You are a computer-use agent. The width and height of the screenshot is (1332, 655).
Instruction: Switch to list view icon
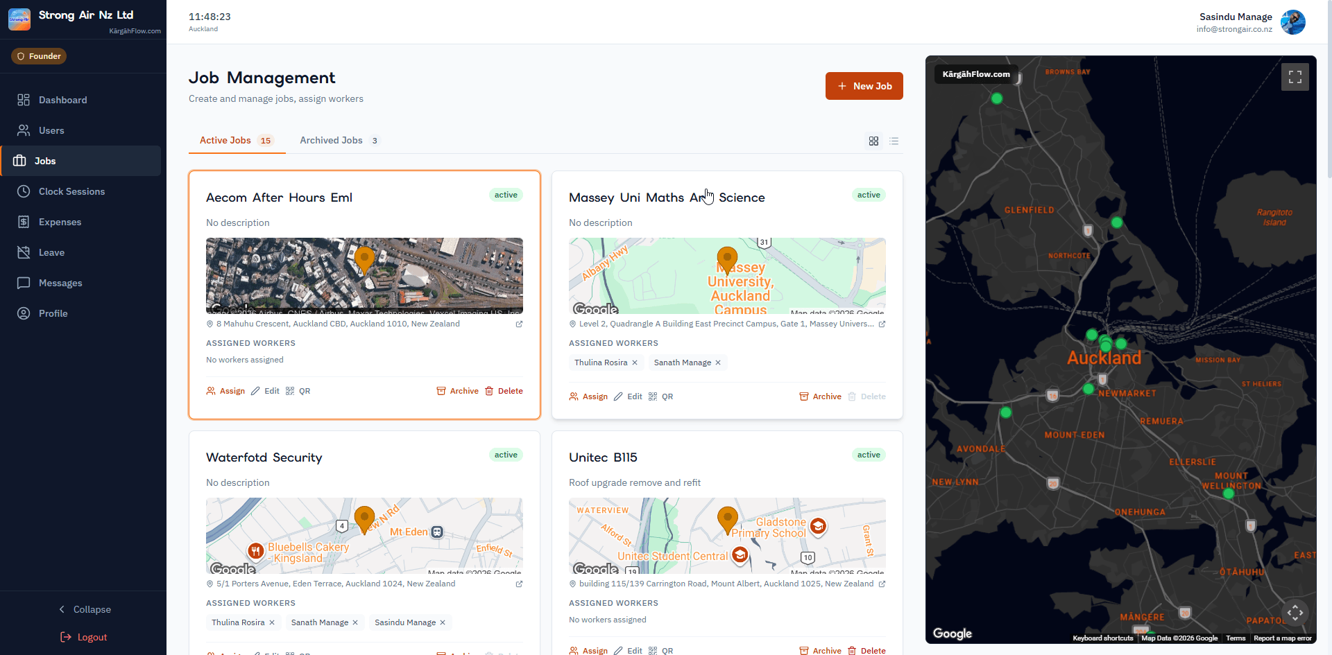[x=894, y=141]
